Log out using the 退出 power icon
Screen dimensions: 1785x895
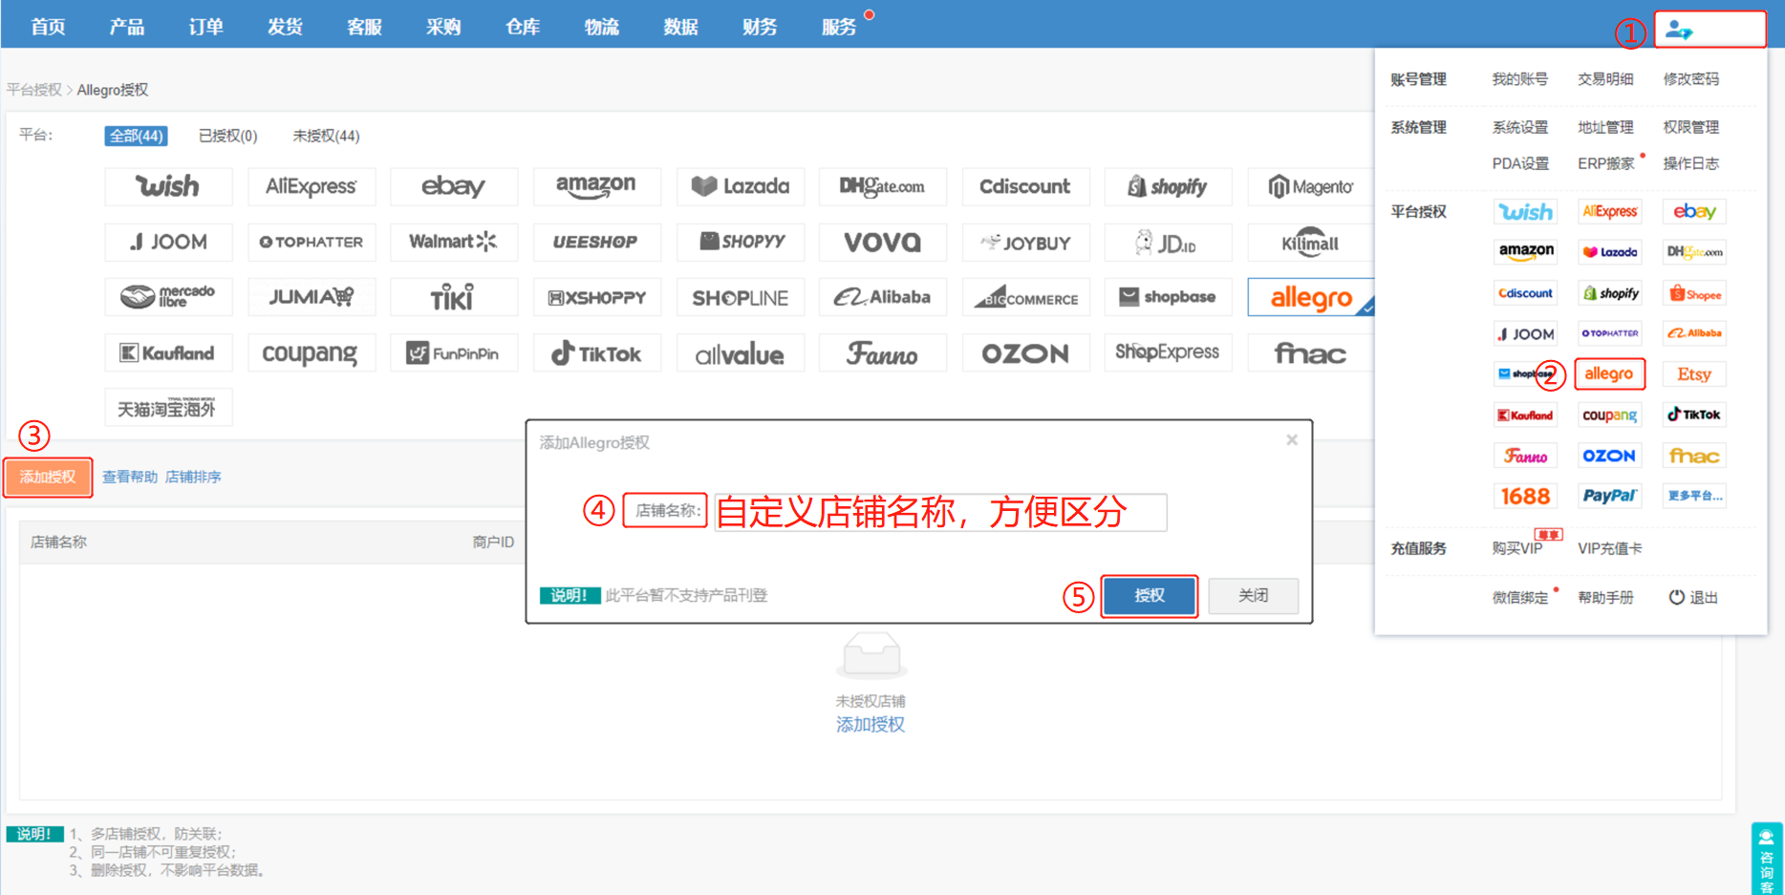click(1693, 597)
